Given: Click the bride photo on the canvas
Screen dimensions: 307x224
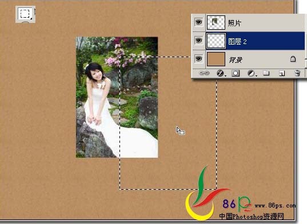Looking at the screenshot, I should coord(117,97).
